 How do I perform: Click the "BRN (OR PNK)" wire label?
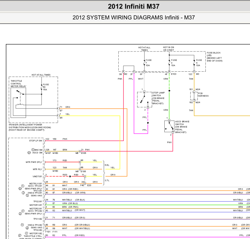70,207
